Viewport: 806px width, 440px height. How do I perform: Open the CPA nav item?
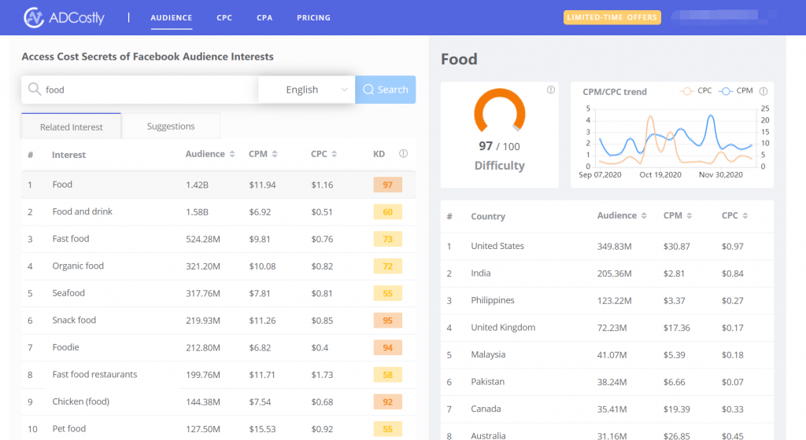click(x=264, y=17)
